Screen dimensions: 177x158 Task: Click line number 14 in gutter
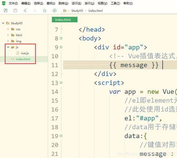click(55, 92)
